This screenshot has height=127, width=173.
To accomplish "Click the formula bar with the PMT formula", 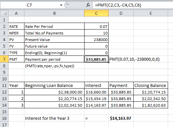I will [x=132, y=5].
